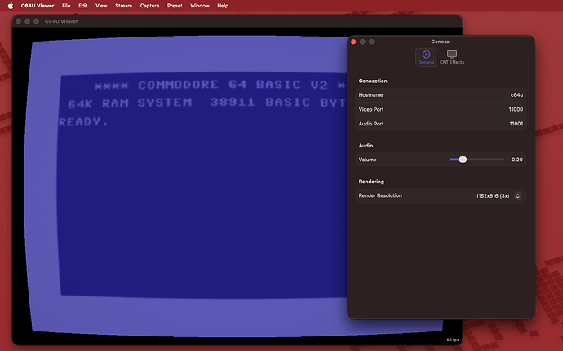Open the View menu
The width and height of the screenshot is (563, 351).
tap(101, 6)
